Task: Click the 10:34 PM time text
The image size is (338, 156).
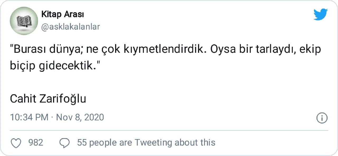Action: pos(29,117)
